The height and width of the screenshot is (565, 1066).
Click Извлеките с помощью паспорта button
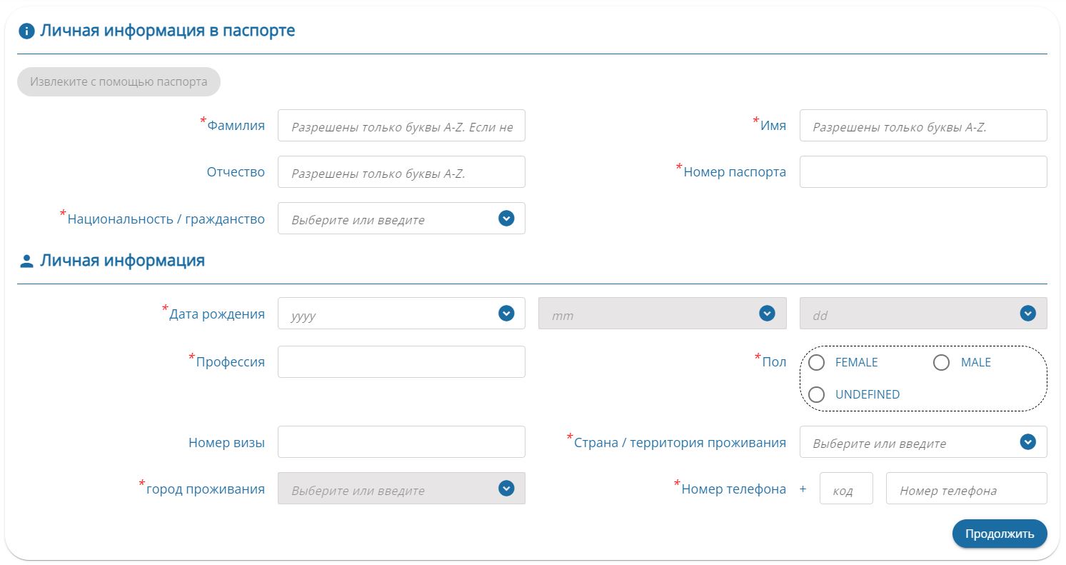click(119, 81)
